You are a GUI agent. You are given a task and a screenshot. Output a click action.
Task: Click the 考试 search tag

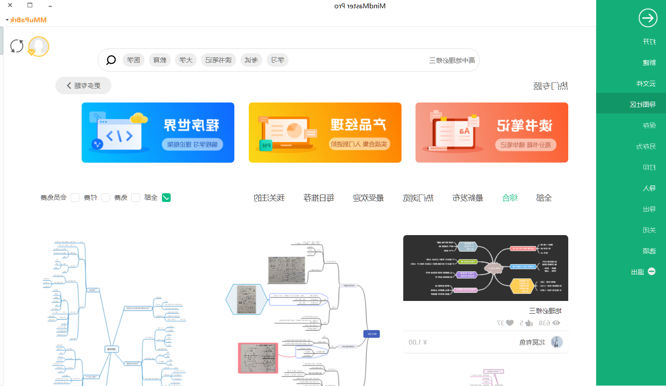[x=251, y=60]
